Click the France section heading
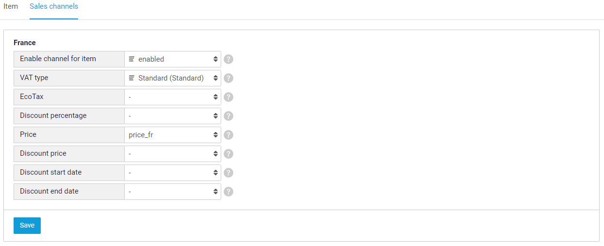 tap(25, 43)
